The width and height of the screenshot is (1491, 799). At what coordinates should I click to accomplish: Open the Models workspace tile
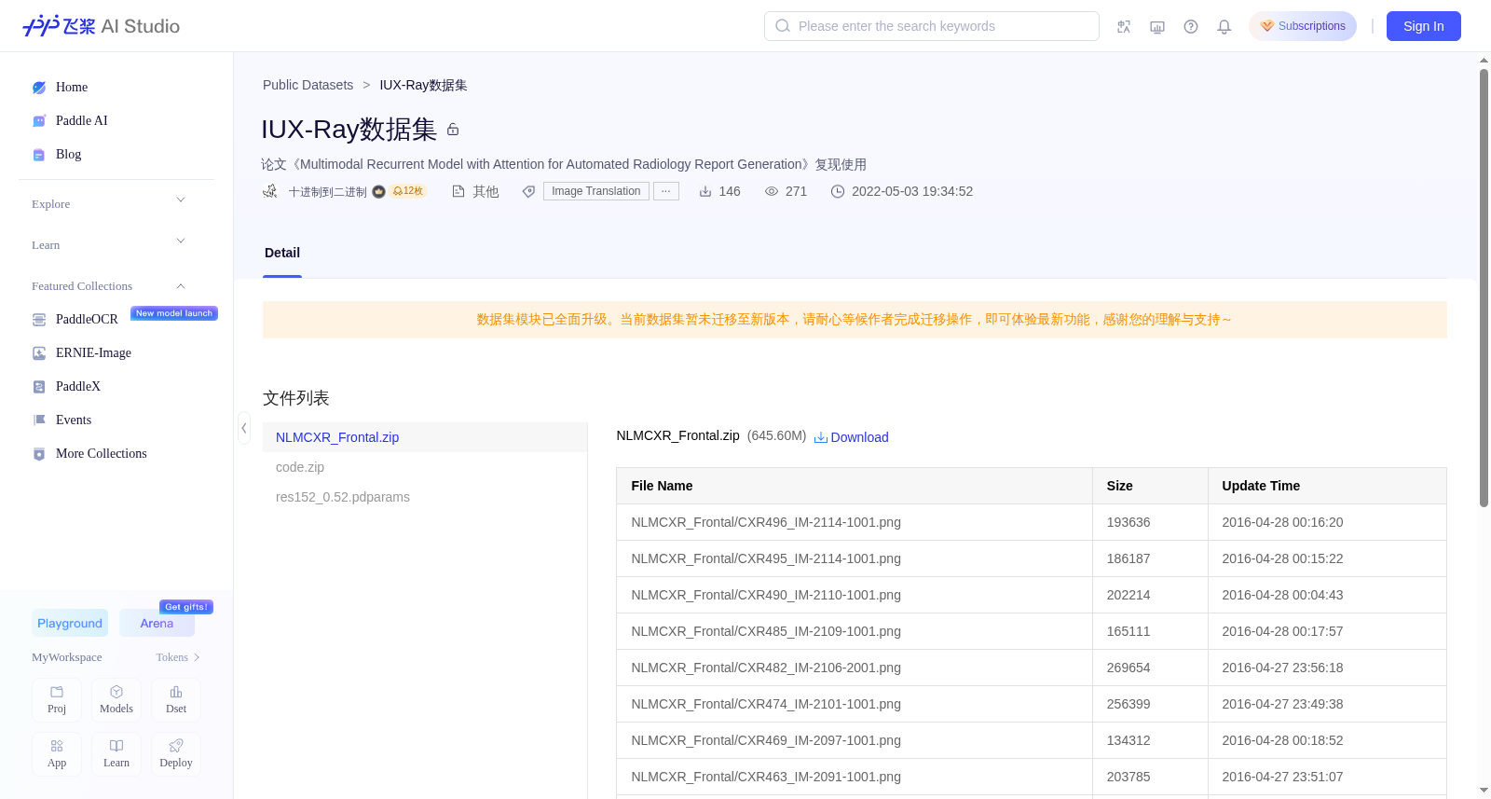point(116,700)
